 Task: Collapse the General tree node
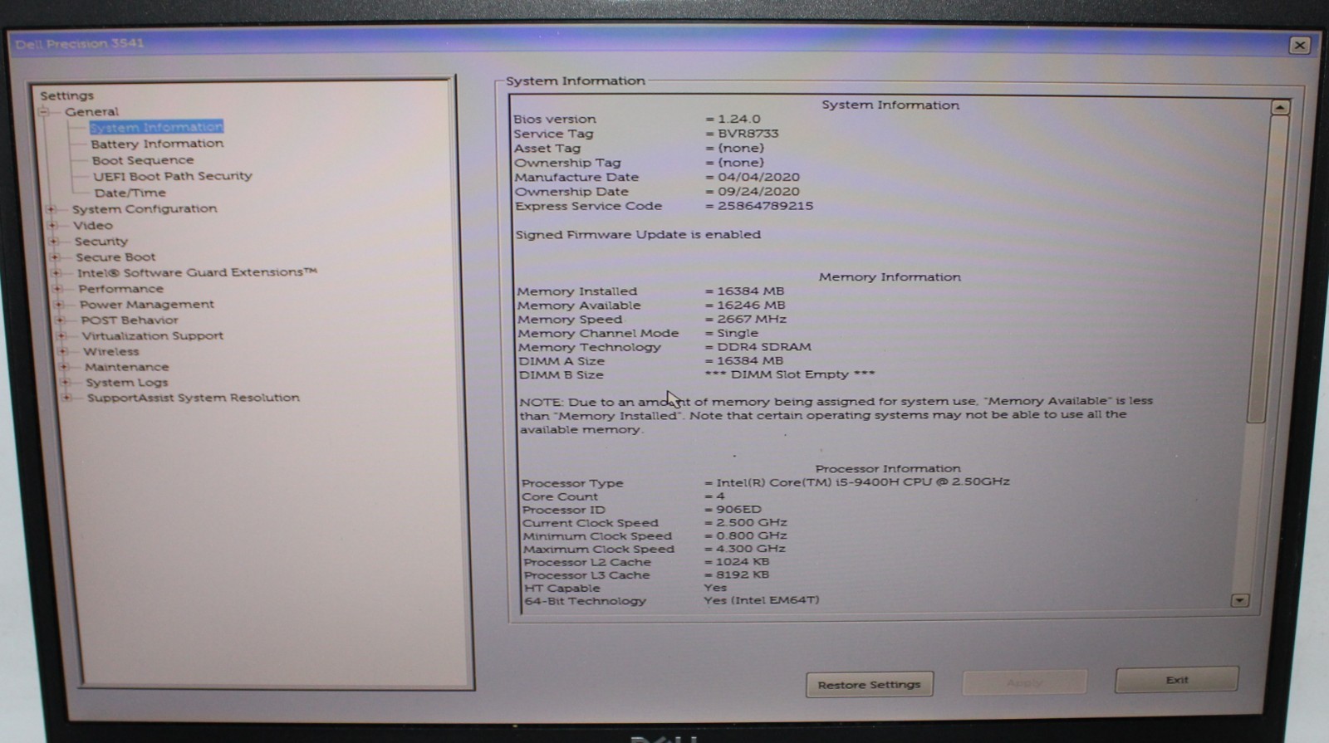(44, 111)
